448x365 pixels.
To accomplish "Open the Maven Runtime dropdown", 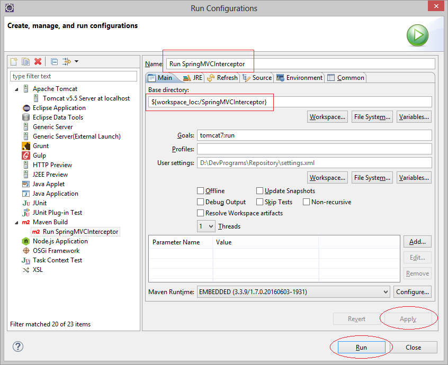I will click(x=293, y=292).
